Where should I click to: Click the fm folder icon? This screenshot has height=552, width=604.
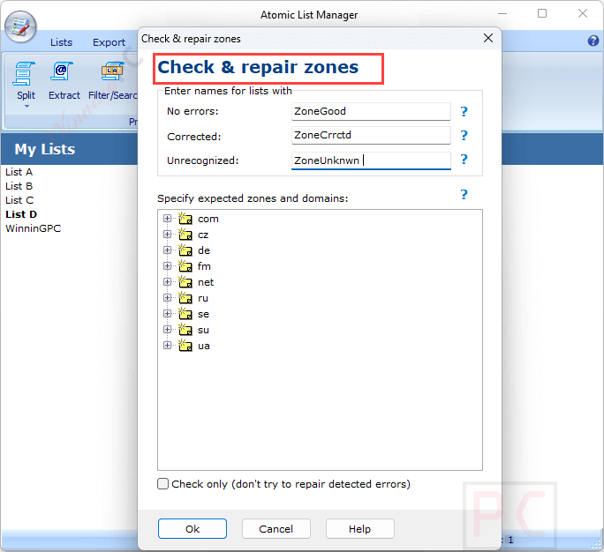tap(185, 266)
